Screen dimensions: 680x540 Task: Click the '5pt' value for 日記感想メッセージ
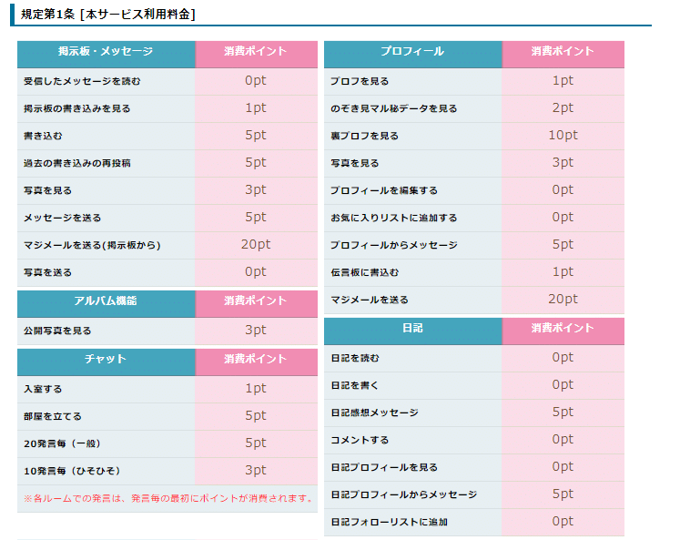(x=563, y=412)
